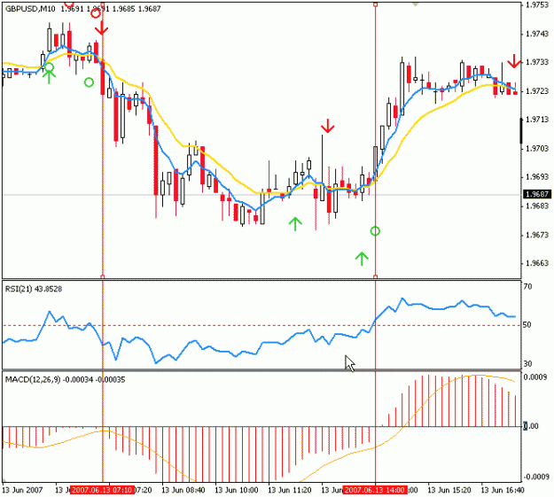Viewport: 554px width, 497px height.
Task: Click the 1.9663 price axis value
Action: click(537, 263)
